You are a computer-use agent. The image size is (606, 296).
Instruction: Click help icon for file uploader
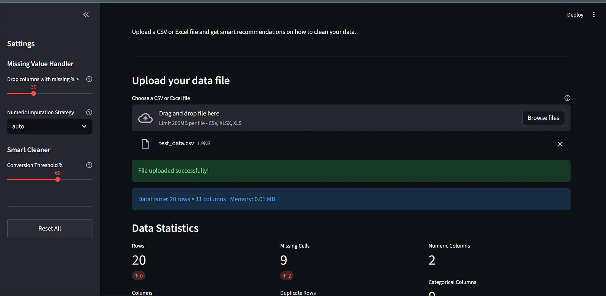[x=567, y=98]
